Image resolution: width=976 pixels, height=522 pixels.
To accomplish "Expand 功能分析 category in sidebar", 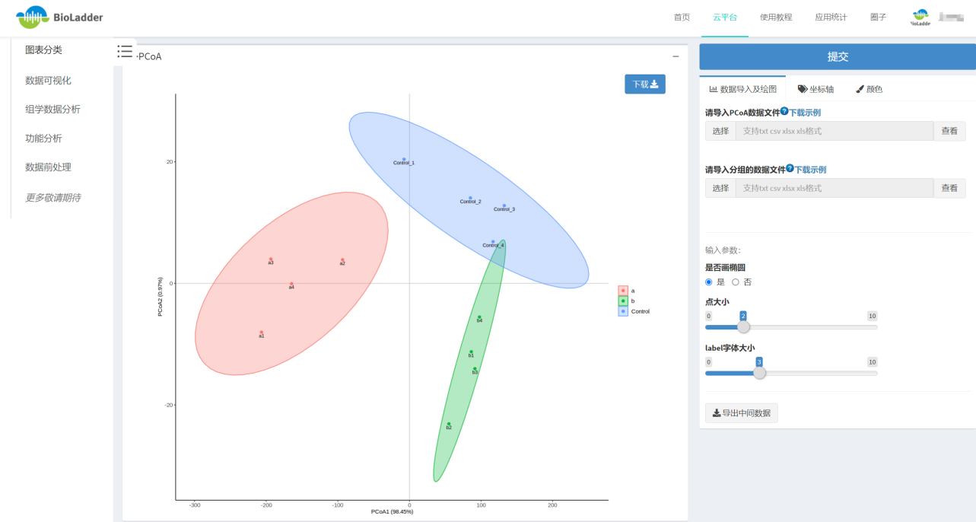I will point(43,138).
